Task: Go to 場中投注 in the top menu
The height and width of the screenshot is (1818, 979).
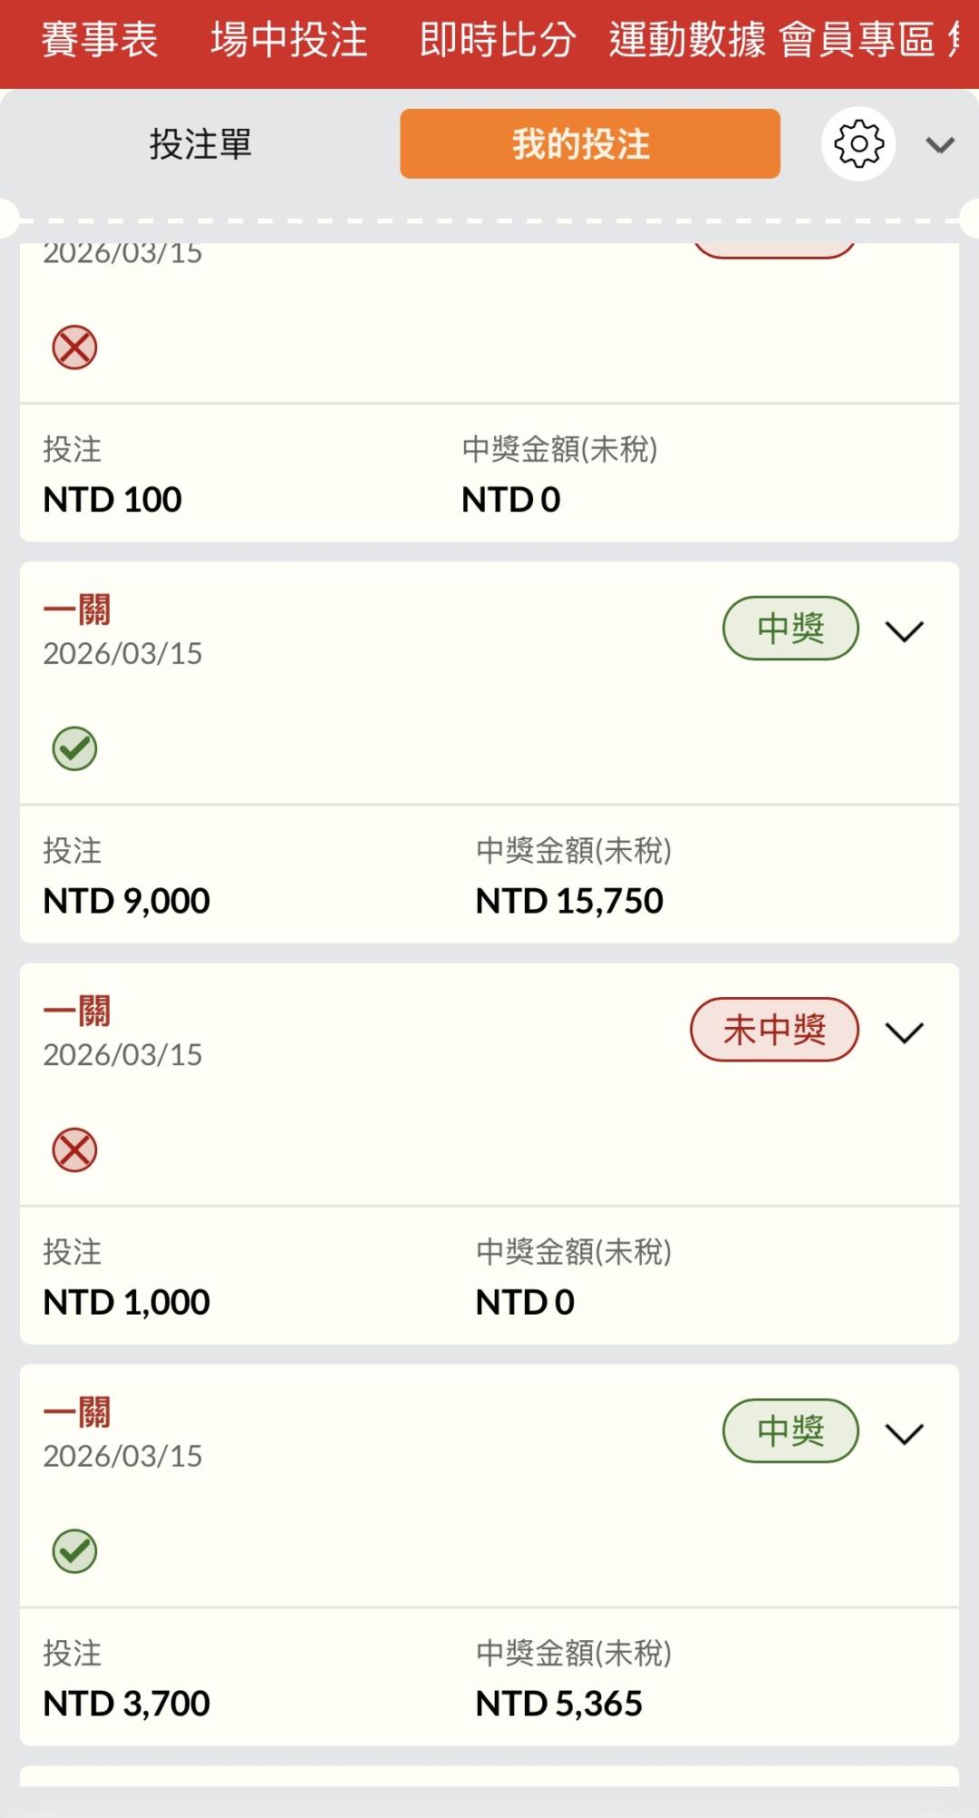Action: (289, 40)
